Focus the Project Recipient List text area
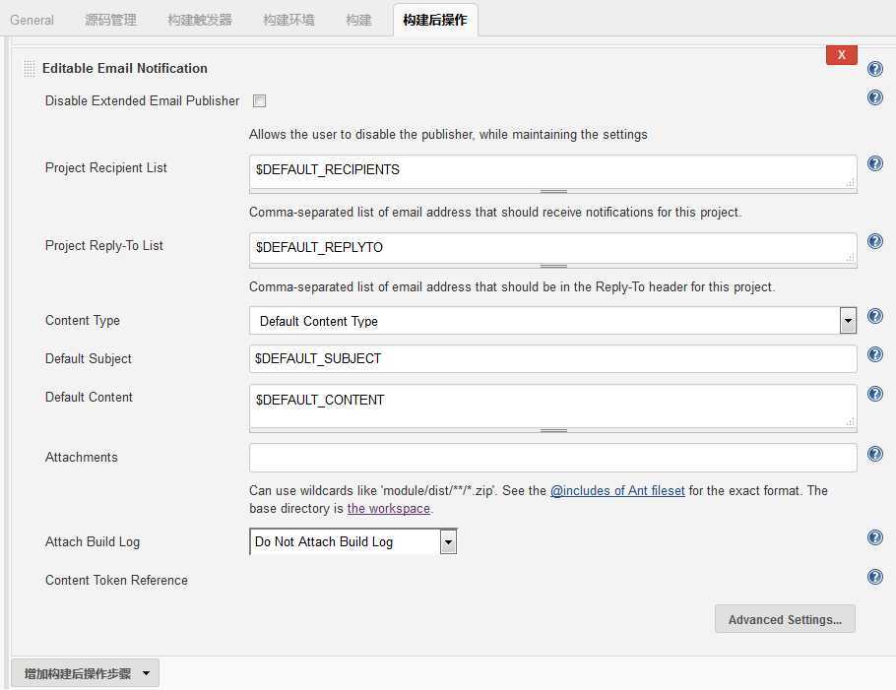 click(x=552, y=171)
